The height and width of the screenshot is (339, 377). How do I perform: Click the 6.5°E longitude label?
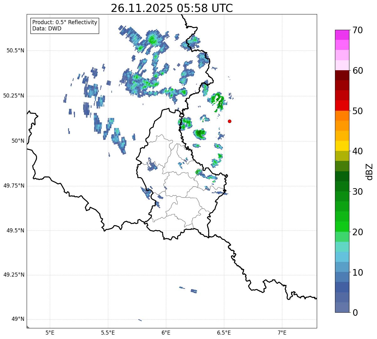pyautogui.click(x=224, y=332)
